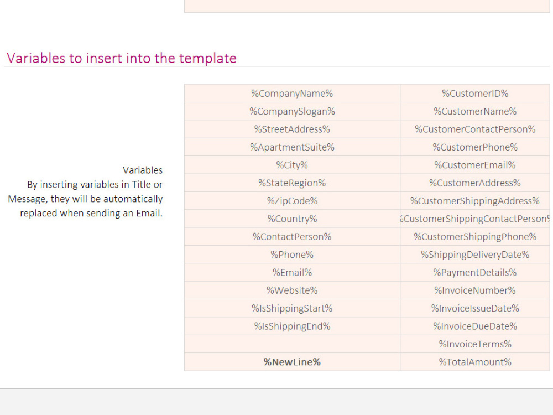This screenshot has height=415, width=553.
Task: Click the %InvoiceNumber% cell
Action: tap(475, 290)
